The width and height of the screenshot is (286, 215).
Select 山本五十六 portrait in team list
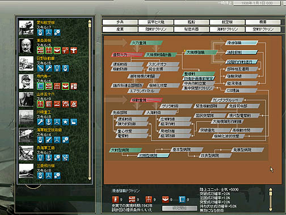[26, 100]
